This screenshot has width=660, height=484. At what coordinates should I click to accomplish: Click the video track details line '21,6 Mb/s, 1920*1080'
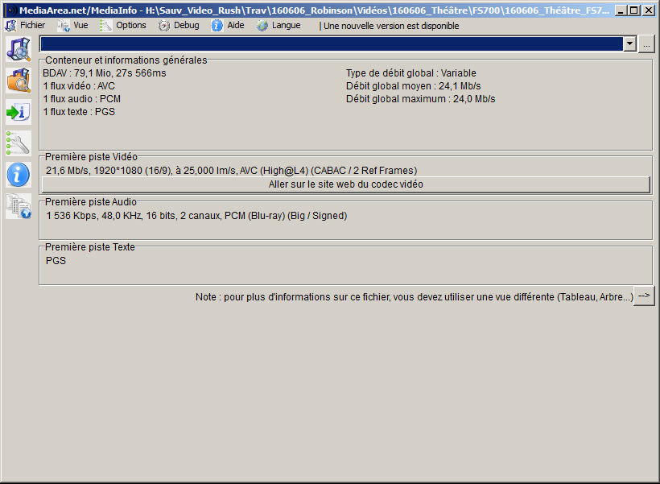point(232,171)
